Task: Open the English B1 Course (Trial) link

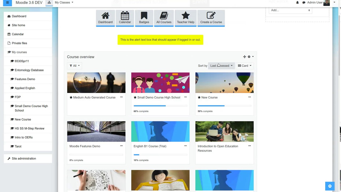Action: [150, 146]
